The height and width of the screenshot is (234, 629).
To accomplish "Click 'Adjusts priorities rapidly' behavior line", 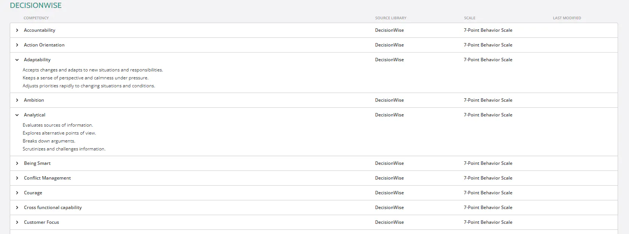I will (89, 86).
